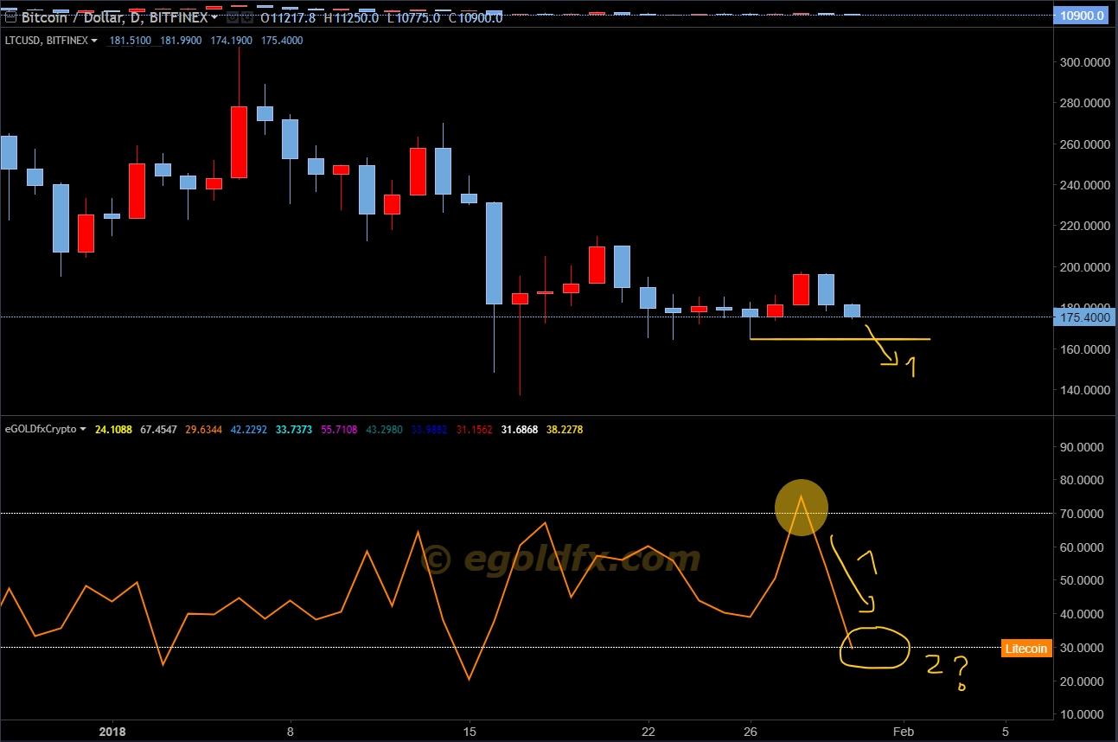This screenshot has height=742, width=1118.
Task: Click the LTCUSD value 181.5100
Action: point(131,41)
